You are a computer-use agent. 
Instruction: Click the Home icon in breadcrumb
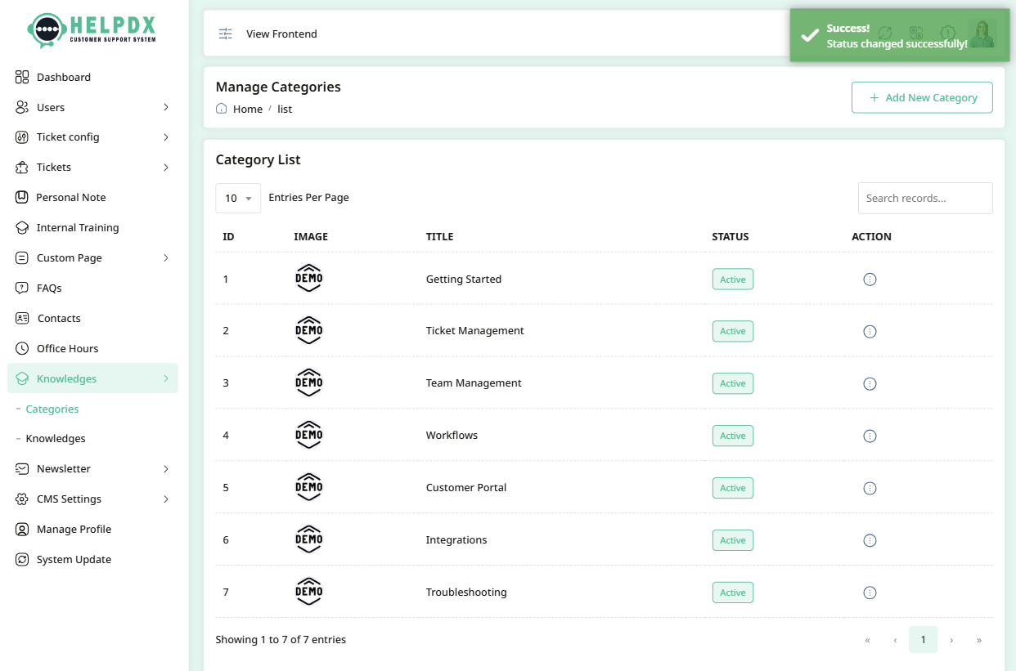(221, 109)
